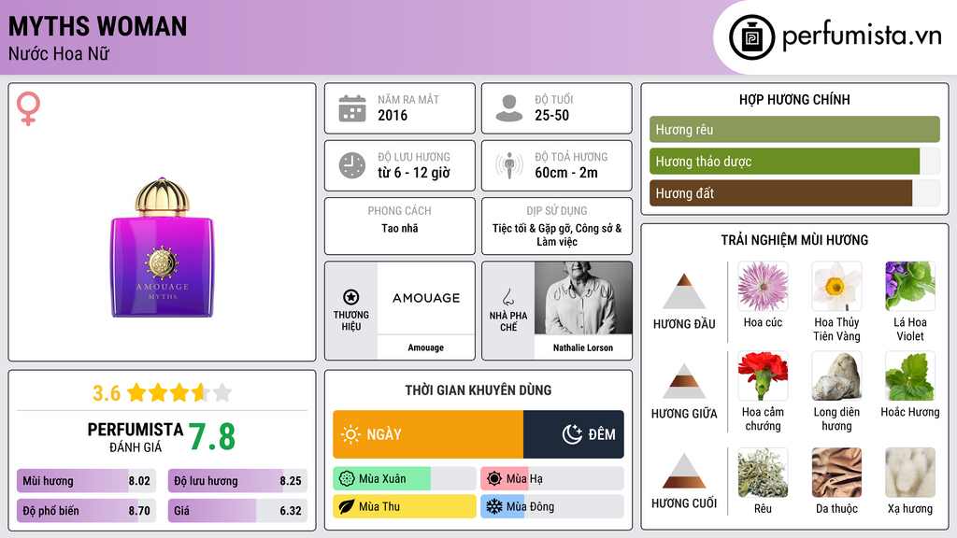Click the dark Đêm time bar

point(574,434)
